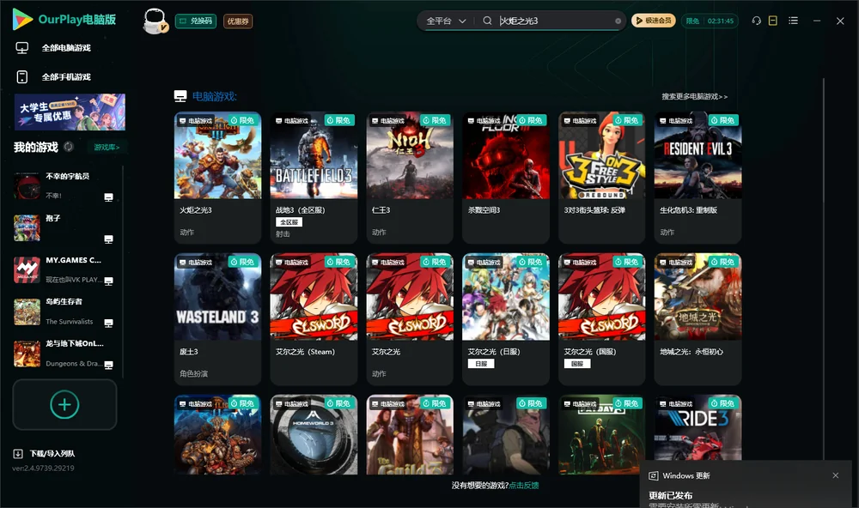
Task: Open the 废土3 Wasteland 3 card
Action: 217,319
